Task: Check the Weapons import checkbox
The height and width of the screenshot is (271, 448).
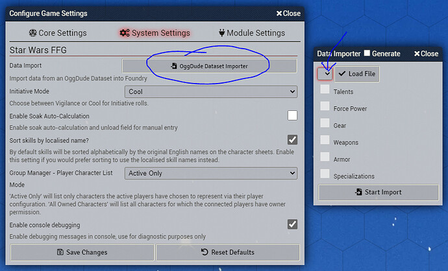Action: pos(325,140)
